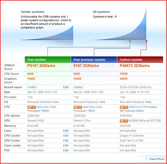Click Similar systems heading

(x=33, y=12)
